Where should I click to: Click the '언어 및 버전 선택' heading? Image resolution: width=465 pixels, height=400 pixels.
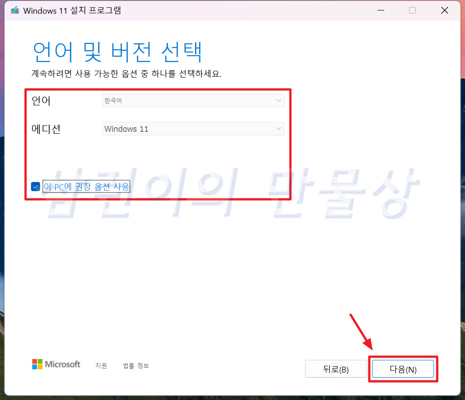point(118,52)
